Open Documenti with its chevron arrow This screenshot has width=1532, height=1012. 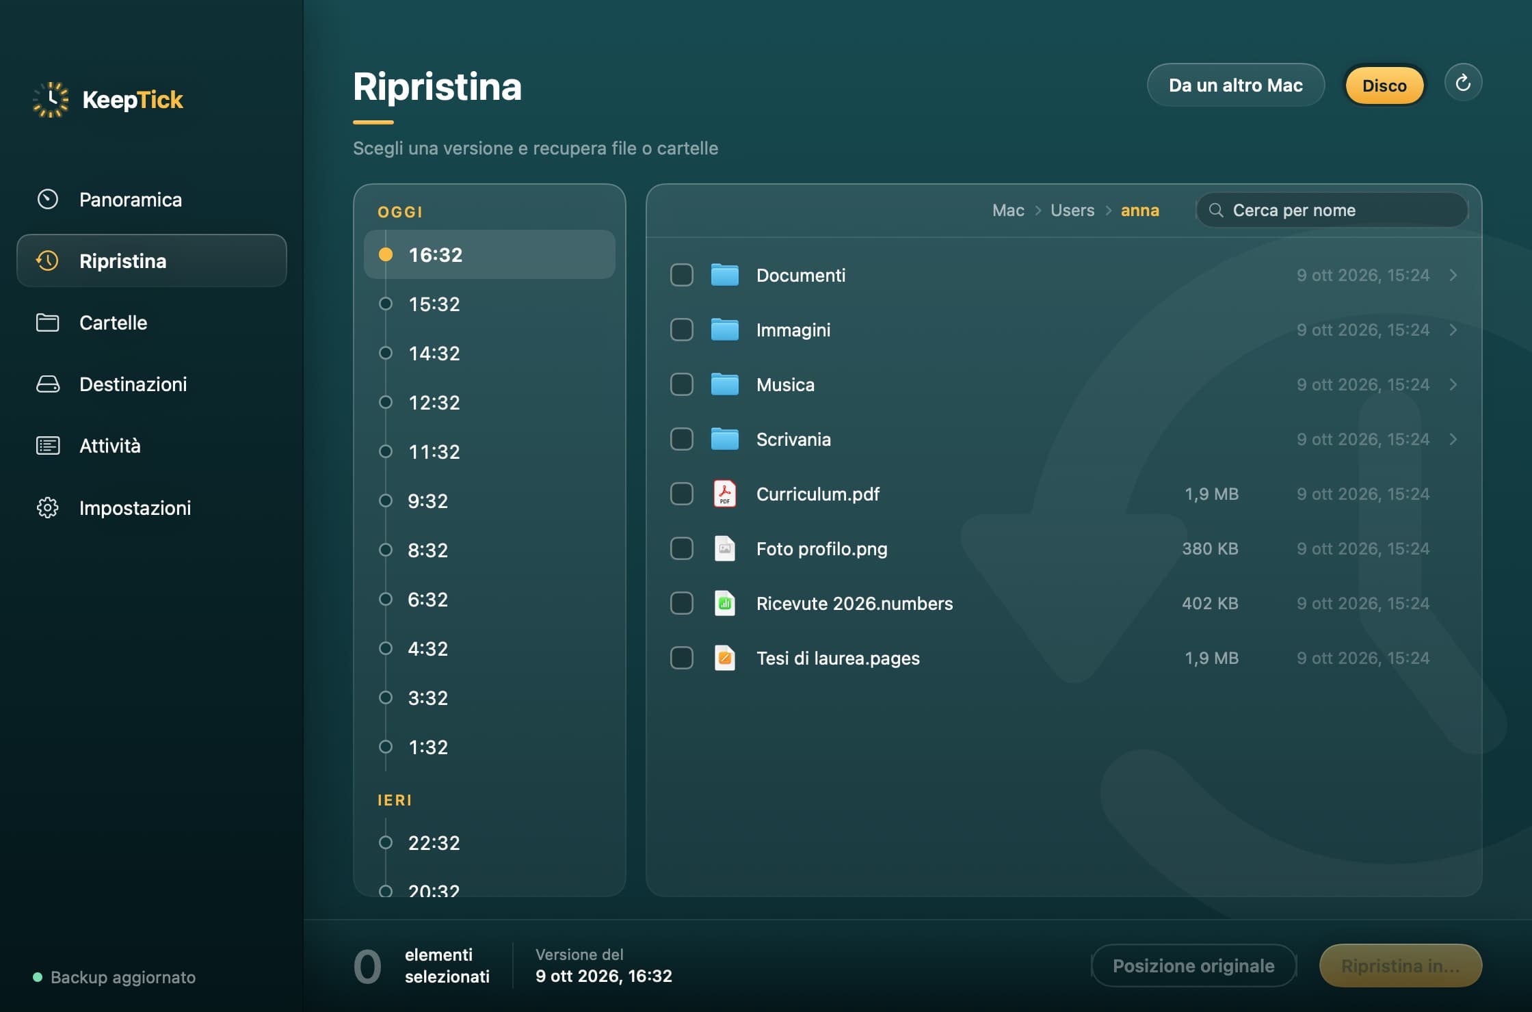1453,275
